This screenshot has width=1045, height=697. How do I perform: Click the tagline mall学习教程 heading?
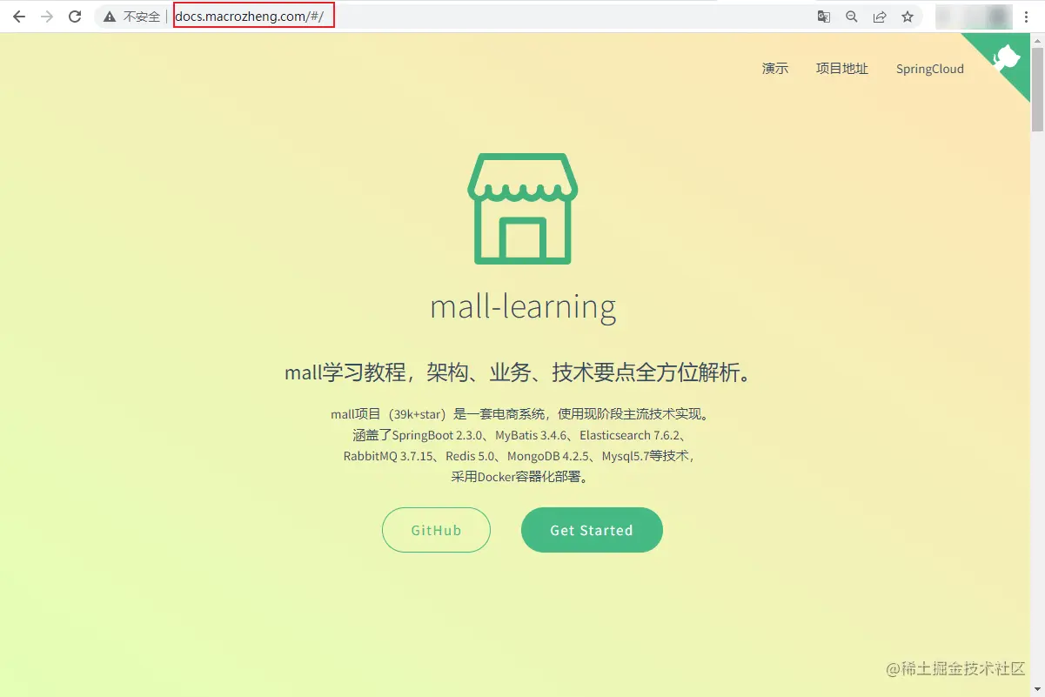click(x=523, y=373)
